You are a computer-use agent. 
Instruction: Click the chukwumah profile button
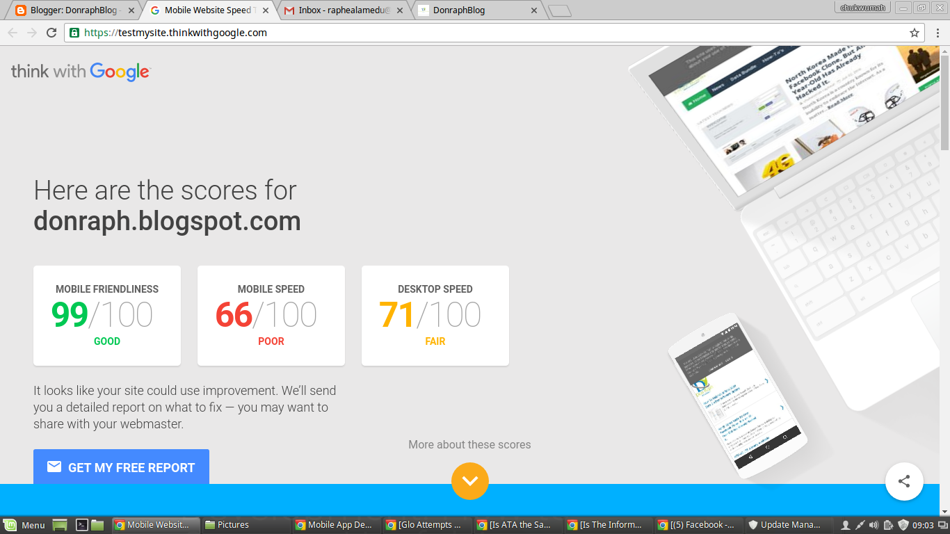click(862, 8)
